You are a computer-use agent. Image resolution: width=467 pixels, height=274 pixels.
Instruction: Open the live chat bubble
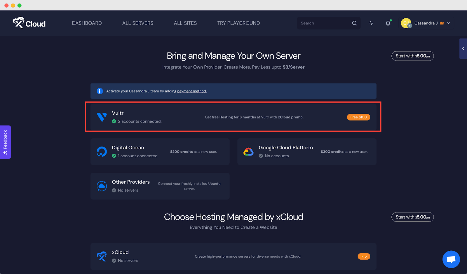(451, 259)
